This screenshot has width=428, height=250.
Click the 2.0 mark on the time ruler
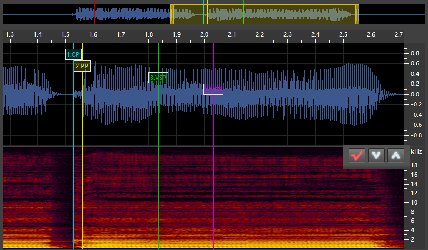204,35
